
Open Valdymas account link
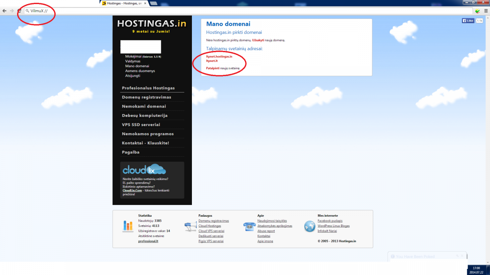point(133,61)
